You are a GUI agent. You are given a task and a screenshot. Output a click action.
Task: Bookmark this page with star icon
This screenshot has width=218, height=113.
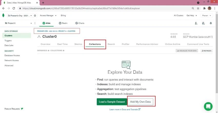tap(198, 8)
